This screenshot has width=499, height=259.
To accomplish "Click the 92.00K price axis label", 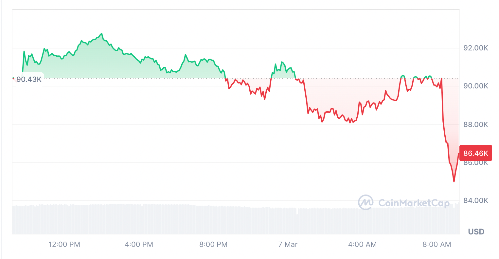I will 476,48.
